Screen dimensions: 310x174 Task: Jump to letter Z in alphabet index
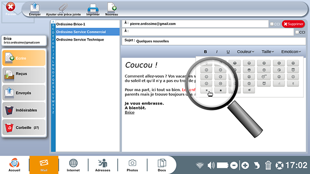pyautogui.click(x=53, y=113)
